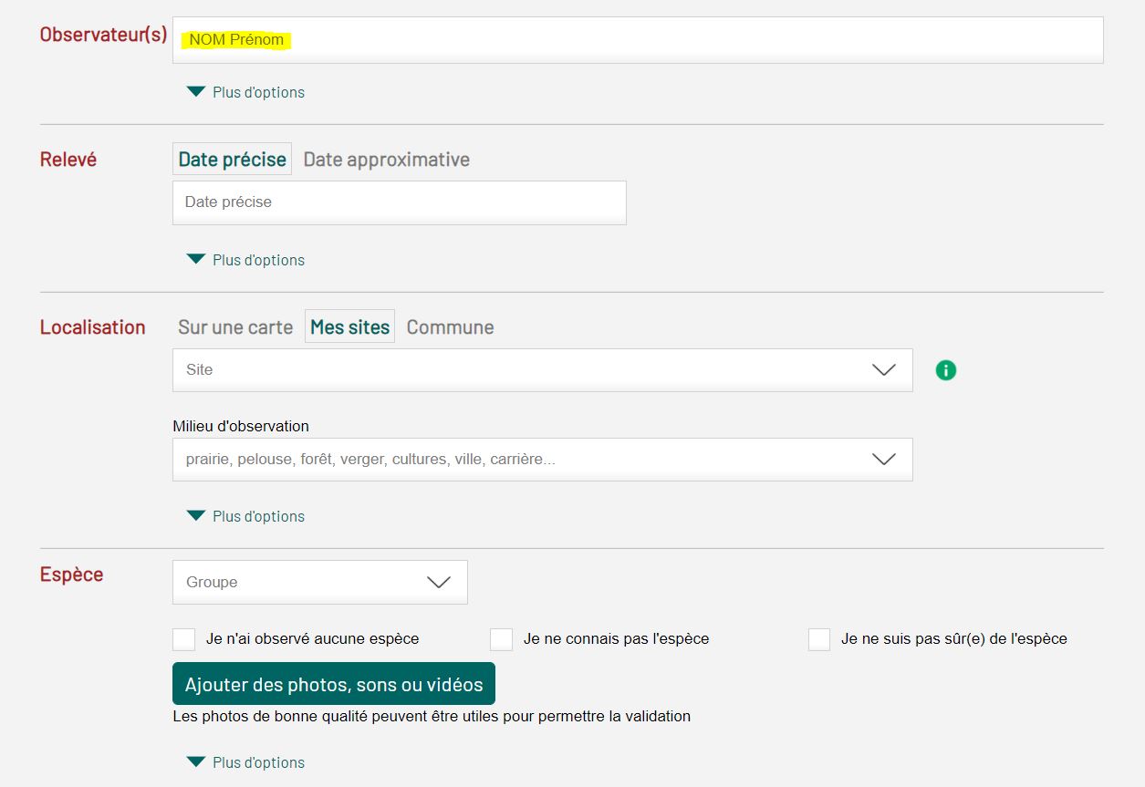Open the Groupe species dropdown
The height and width of the screenshot is (787, 1145).
(319, 582)
